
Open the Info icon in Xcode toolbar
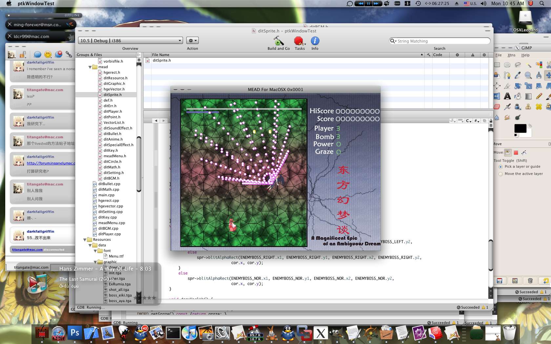pyautogui.click(x=315, y=41)
